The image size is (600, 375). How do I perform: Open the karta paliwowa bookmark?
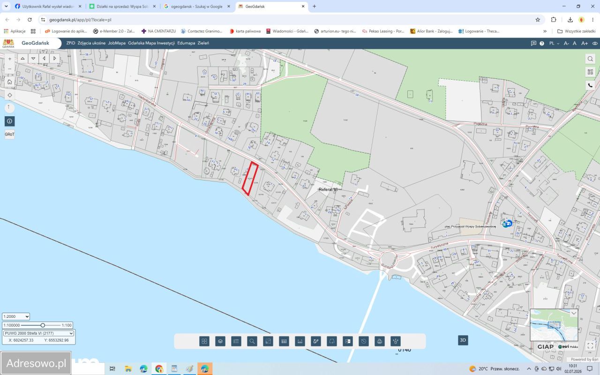pos(245,31)
